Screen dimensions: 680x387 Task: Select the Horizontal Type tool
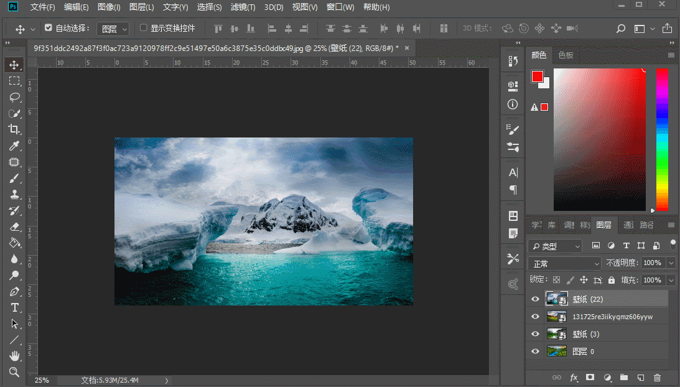coord(14,308)
